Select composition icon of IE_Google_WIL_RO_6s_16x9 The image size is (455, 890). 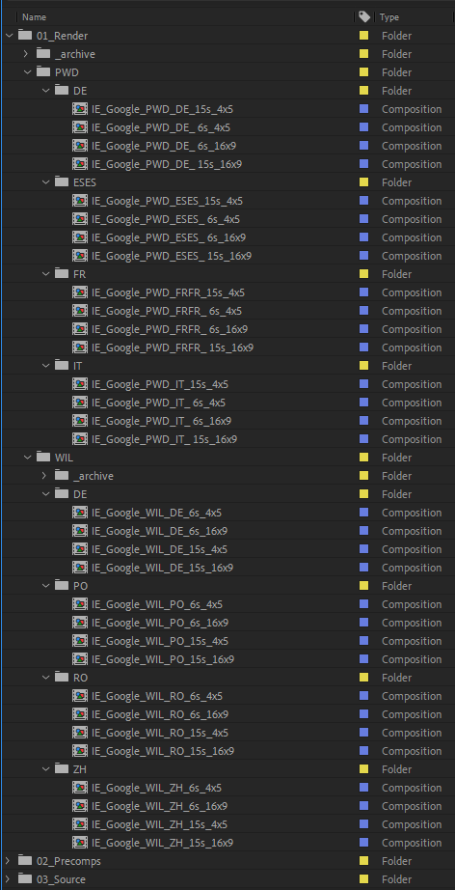point(80,714)
